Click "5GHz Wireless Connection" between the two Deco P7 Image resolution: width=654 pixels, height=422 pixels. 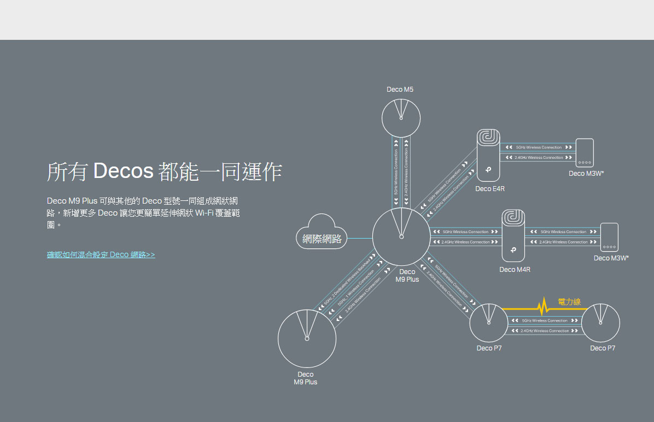coord(545,321)
